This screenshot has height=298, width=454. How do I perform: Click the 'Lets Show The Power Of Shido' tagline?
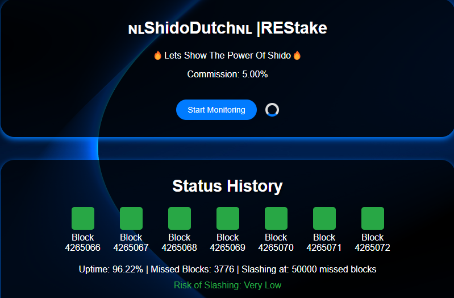click(x=227, y=55)
